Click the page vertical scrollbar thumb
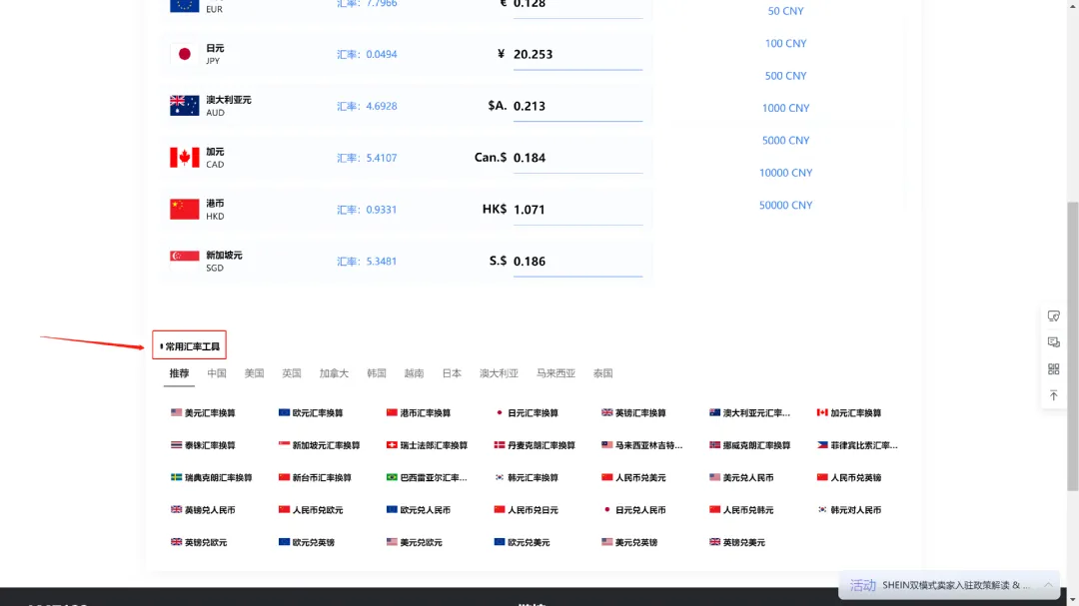 (1073, 346)
